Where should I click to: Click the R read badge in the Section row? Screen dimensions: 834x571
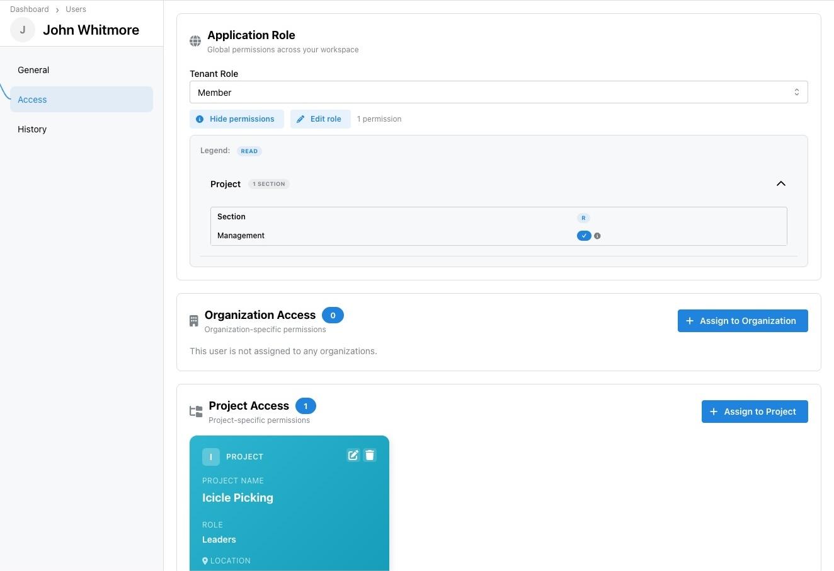tap(583, 217)
